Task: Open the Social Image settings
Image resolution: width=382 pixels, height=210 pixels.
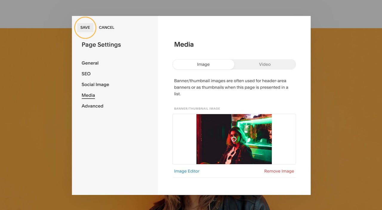Action: [x=95, y=84]
